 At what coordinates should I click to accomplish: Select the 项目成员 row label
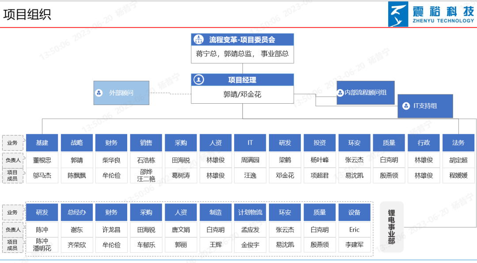[x=13, y=175]
